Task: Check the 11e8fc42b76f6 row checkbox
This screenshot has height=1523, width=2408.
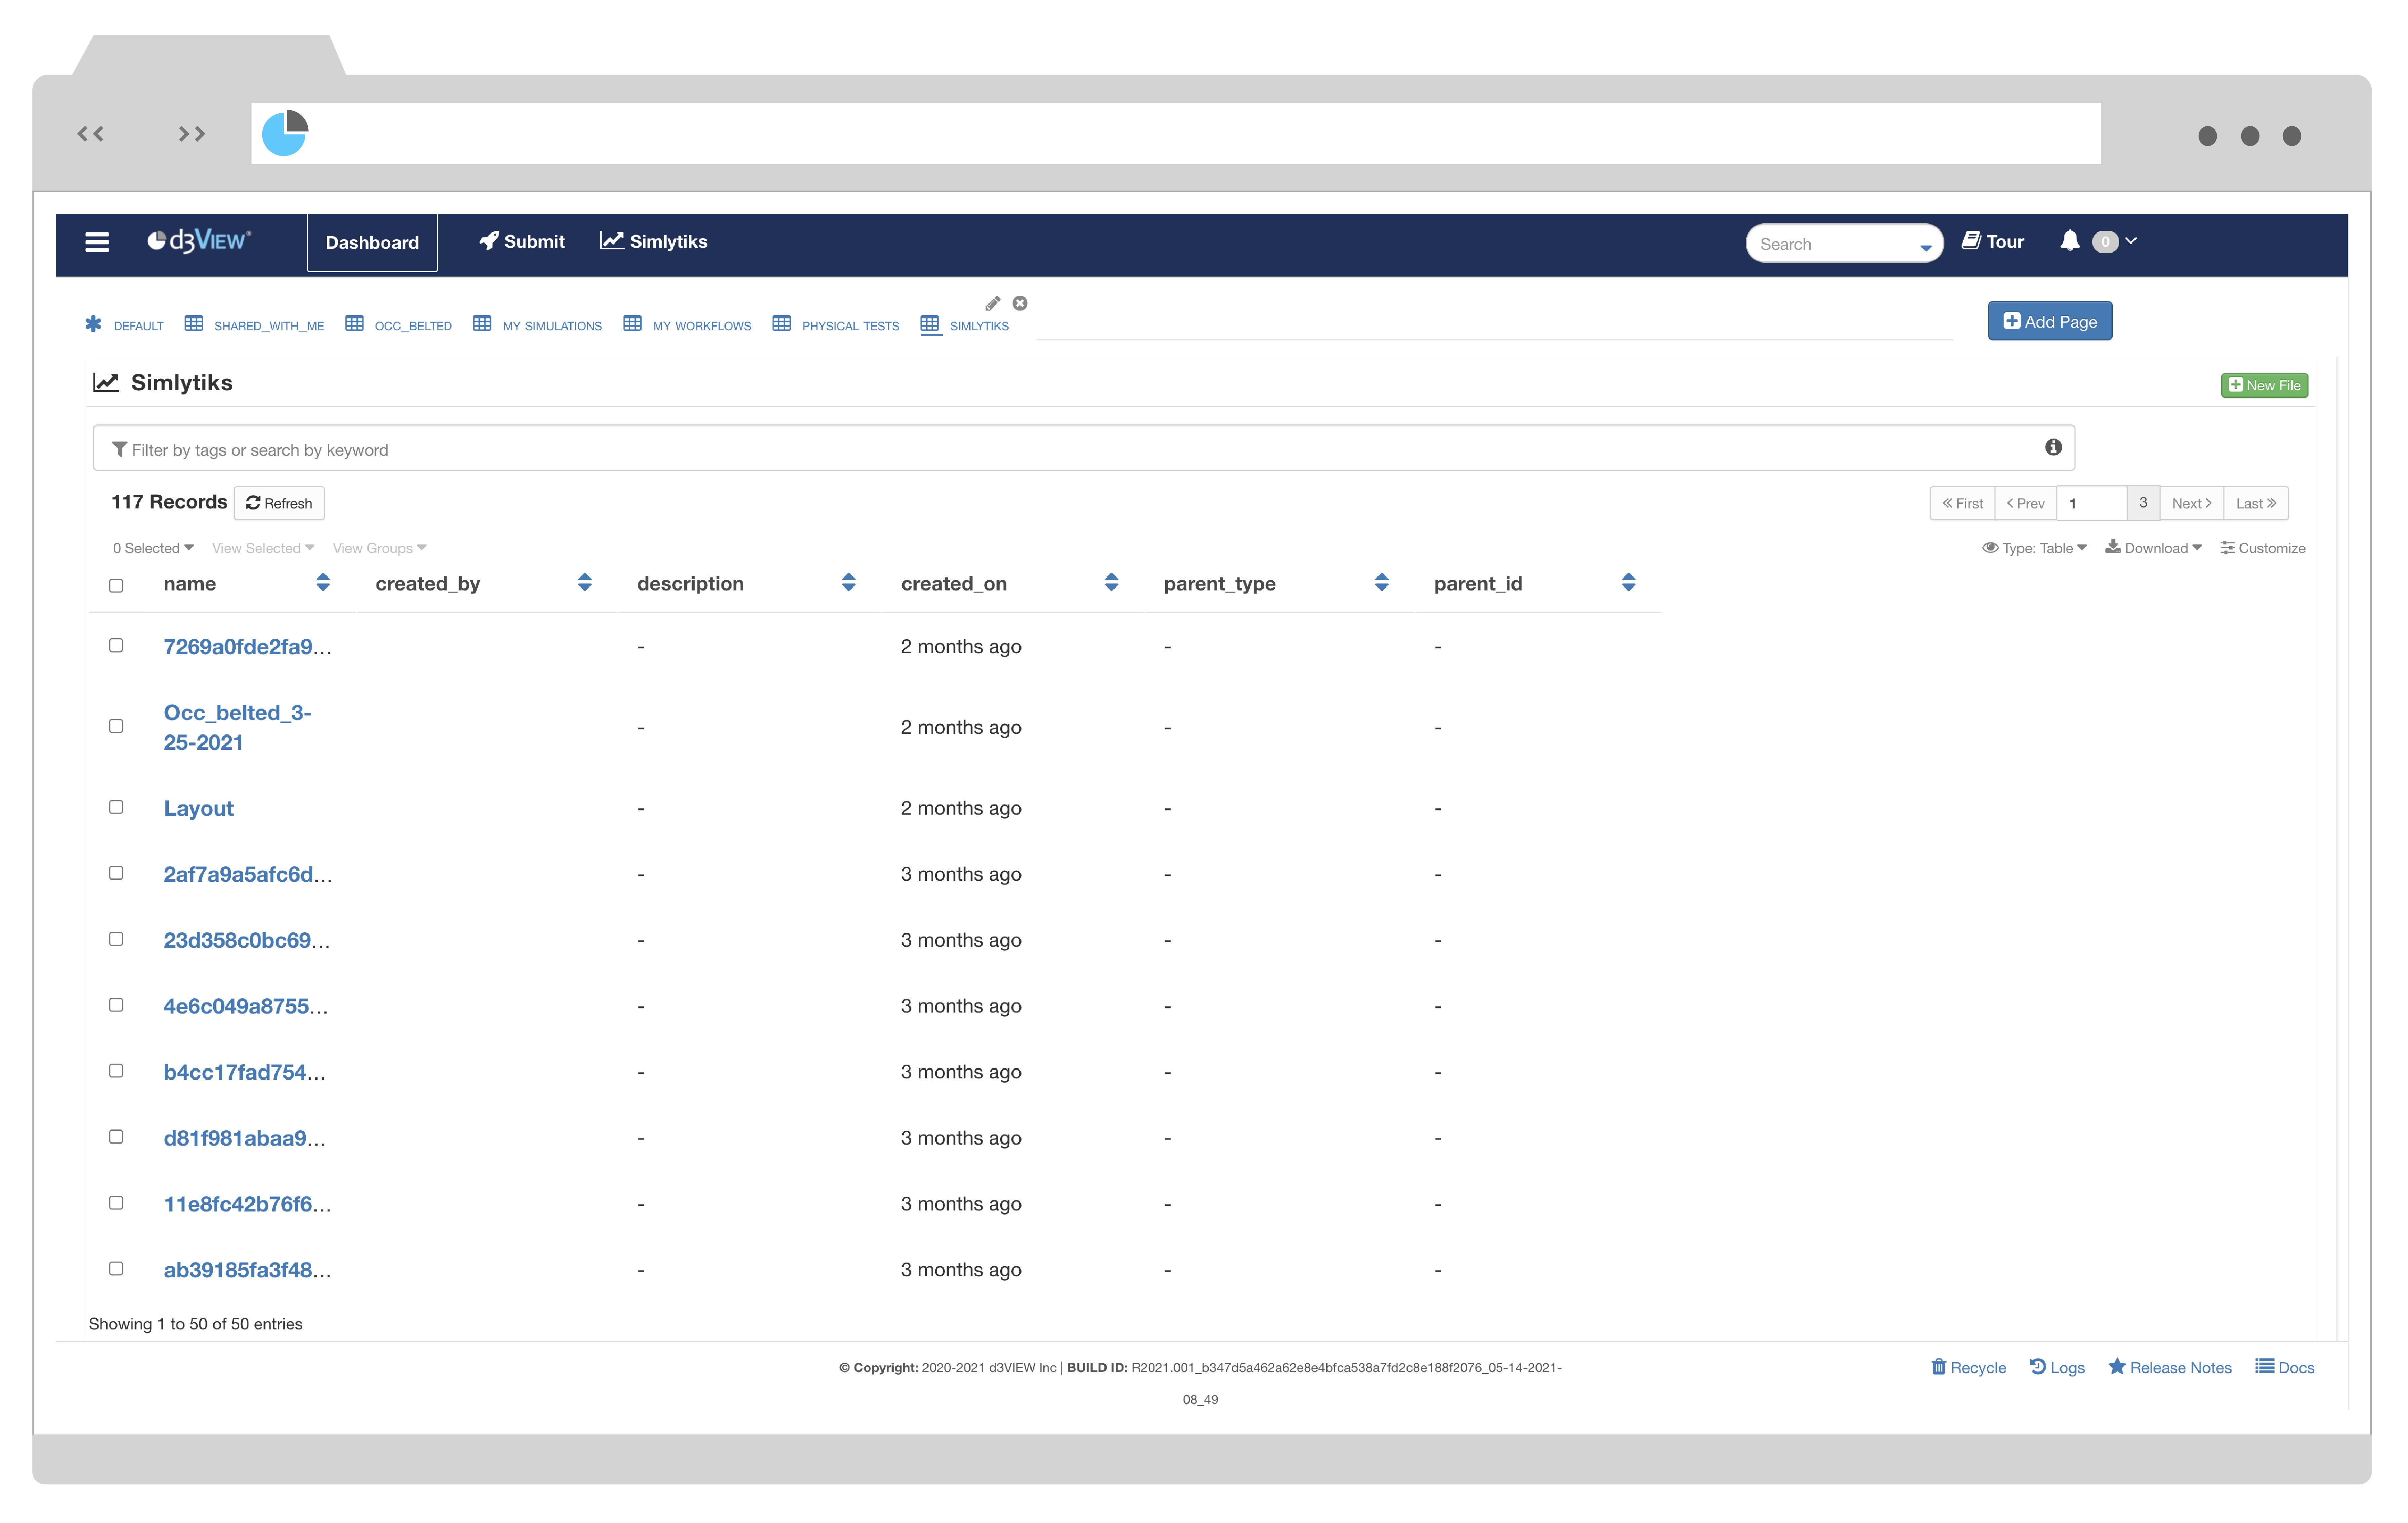Action: [x=116, y=1202]
